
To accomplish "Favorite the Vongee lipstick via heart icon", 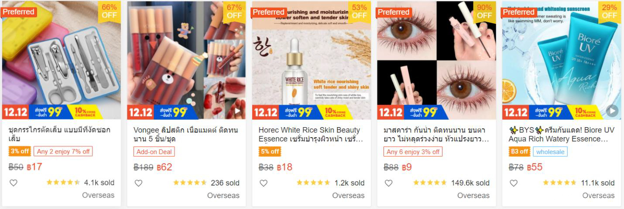I will (x=138, y=183).
